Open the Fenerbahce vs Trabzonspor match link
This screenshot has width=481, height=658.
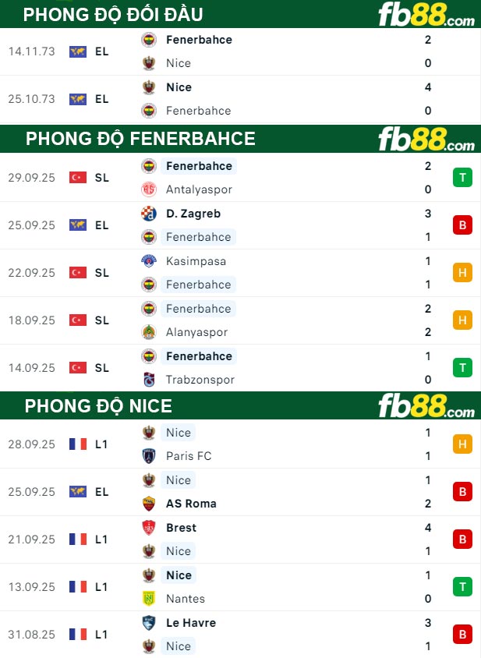(x=199, y=368)
